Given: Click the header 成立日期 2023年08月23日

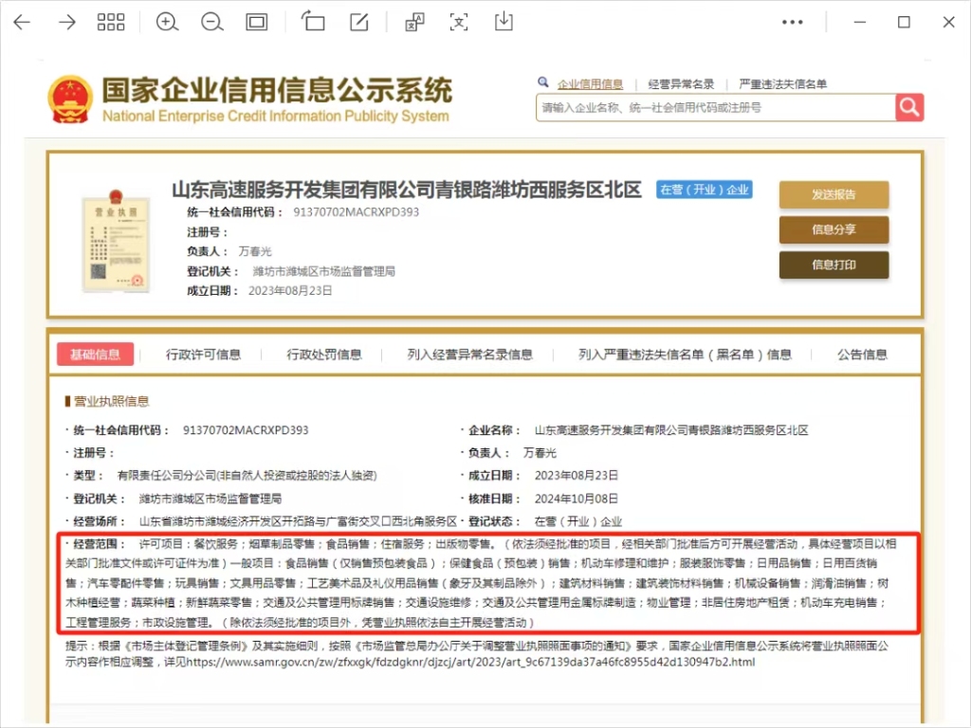Looking at the screenshot, I should (x=290, y=291).
